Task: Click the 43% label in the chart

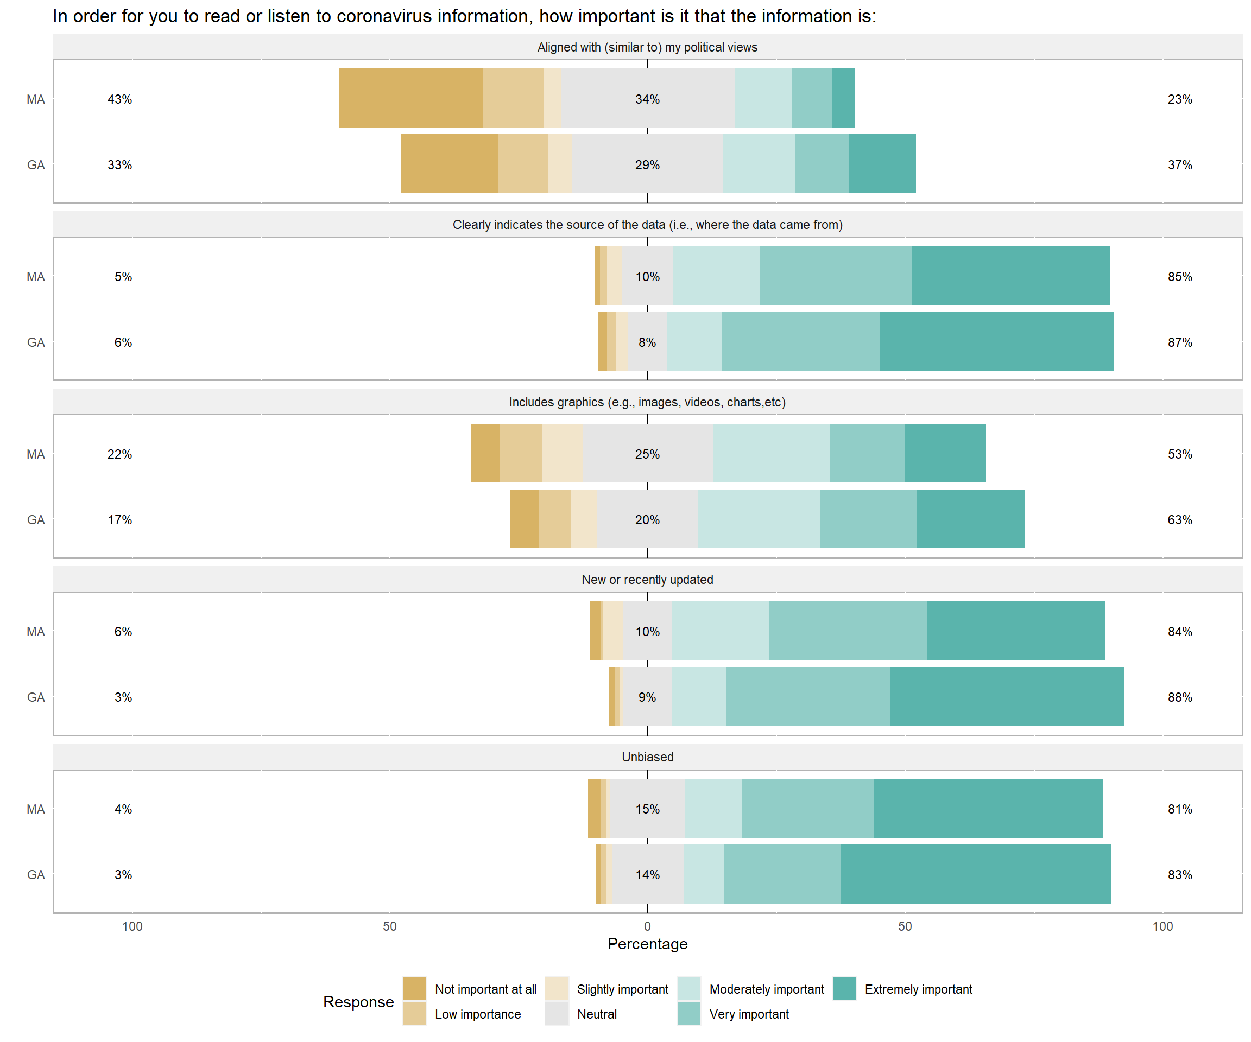Action: [x=120, y=99]
